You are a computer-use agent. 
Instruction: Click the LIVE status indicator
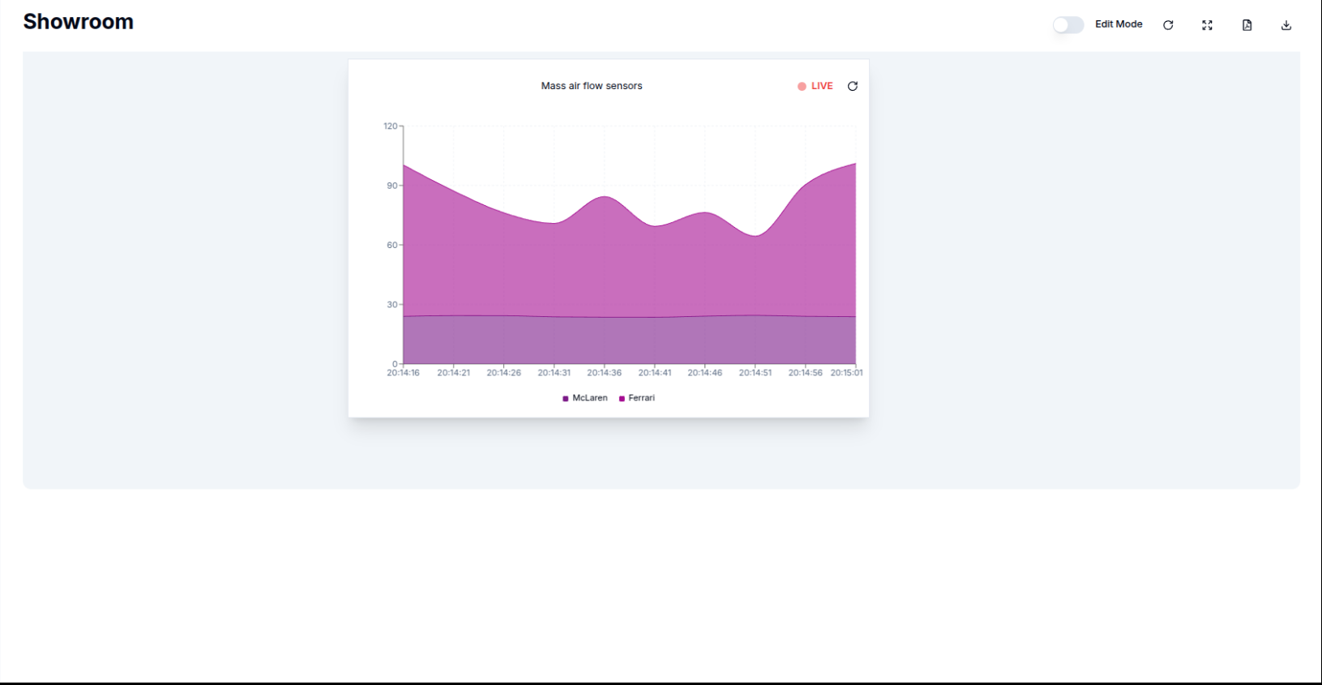click(815, 86)
